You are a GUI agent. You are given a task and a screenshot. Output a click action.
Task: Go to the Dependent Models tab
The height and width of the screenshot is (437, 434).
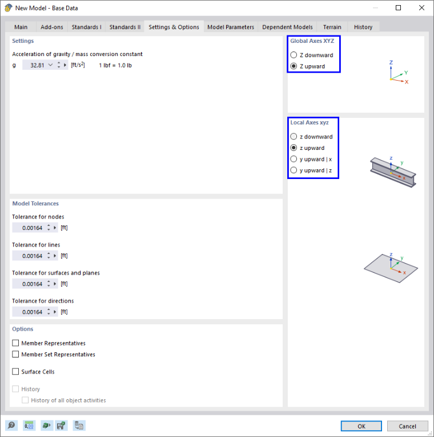[x=287, y=27]
